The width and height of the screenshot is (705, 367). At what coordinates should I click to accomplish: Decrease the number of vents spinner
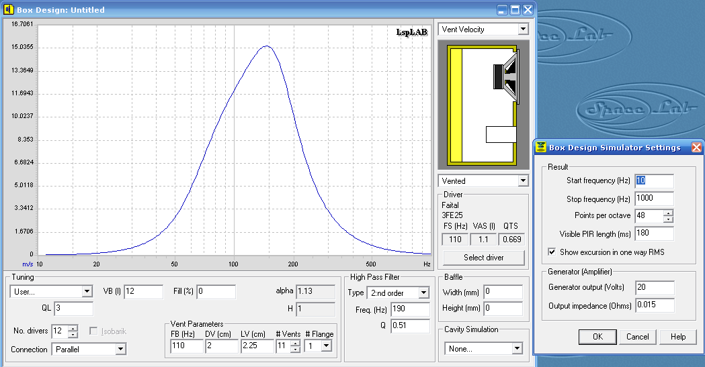pyautogui.click(x=294, y=349)
